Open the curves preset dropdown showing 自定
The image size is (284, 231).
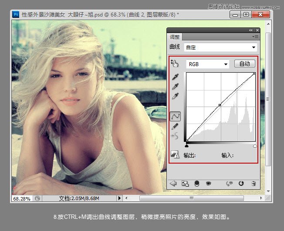220,47
